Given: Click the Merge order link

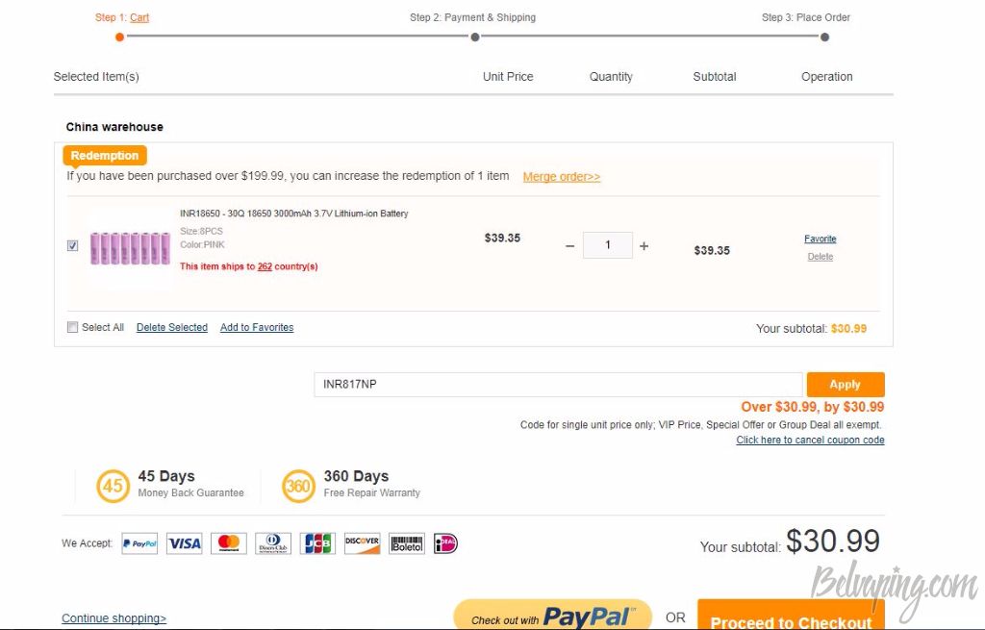Looking at the screenshot, I should click(562, 177).
